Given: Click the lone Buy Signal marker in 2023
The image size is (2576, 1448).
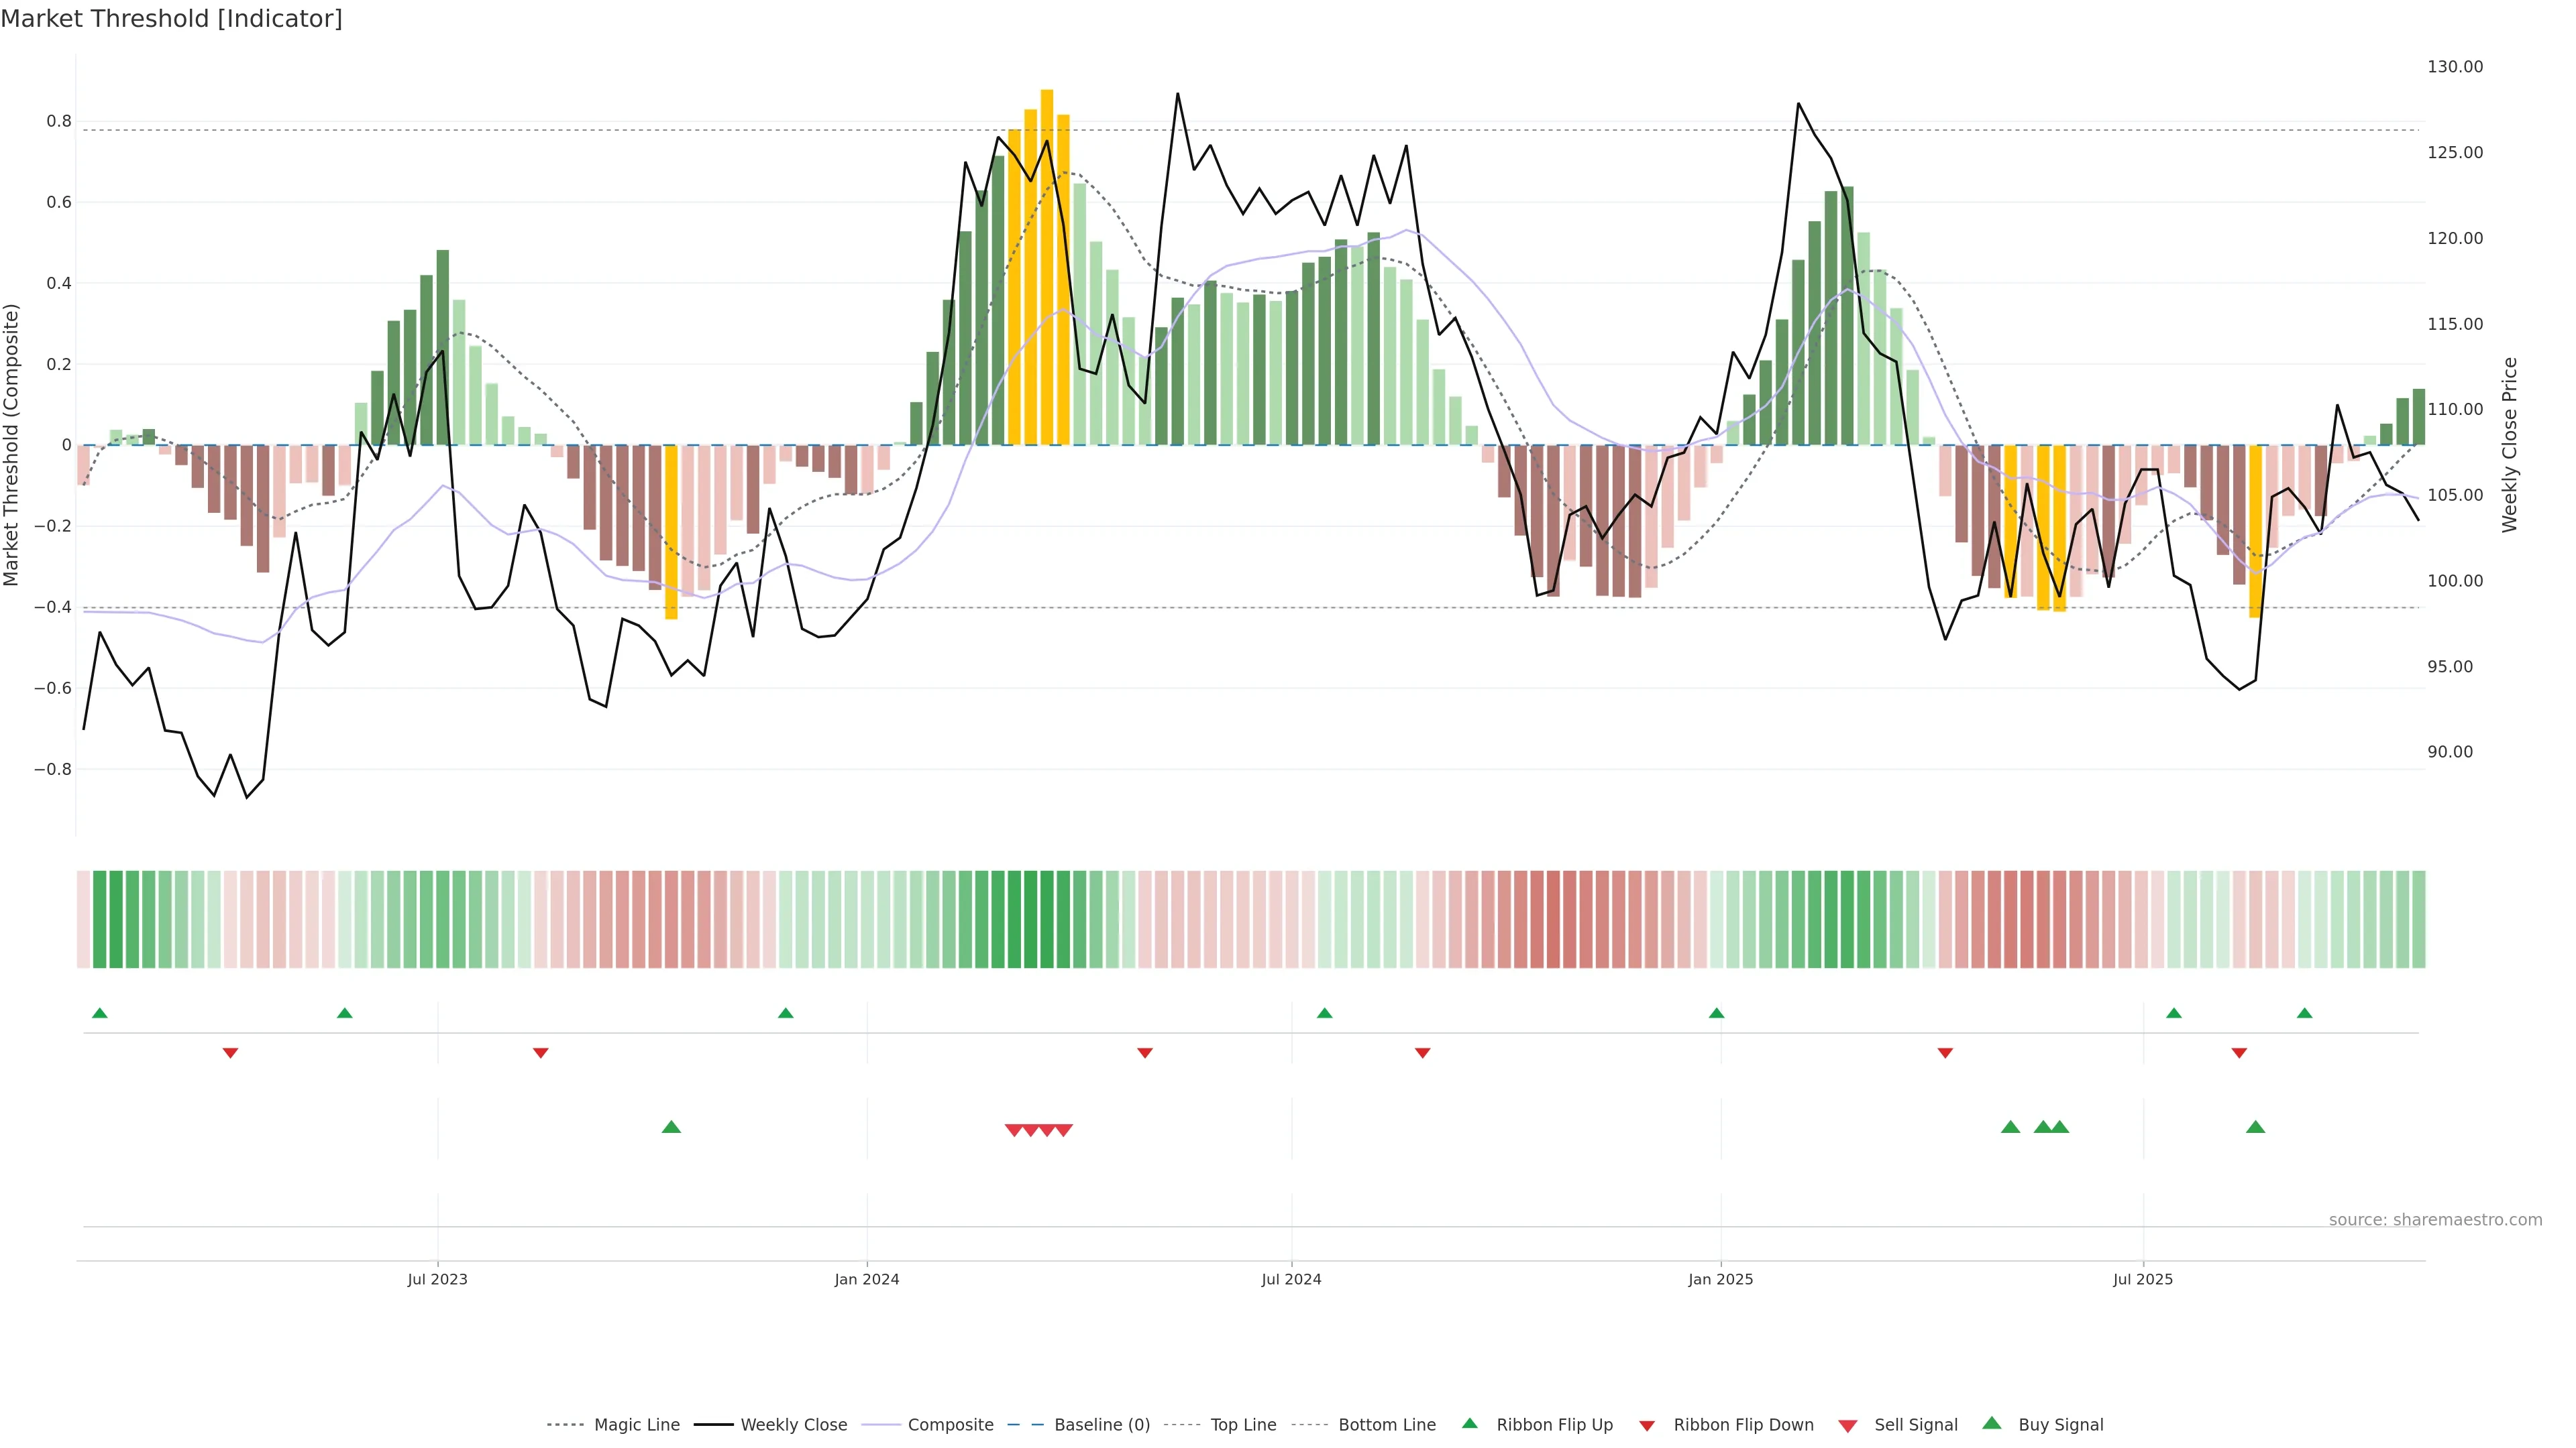Looking at the screenshot, I should click(x=671, y=1127).
